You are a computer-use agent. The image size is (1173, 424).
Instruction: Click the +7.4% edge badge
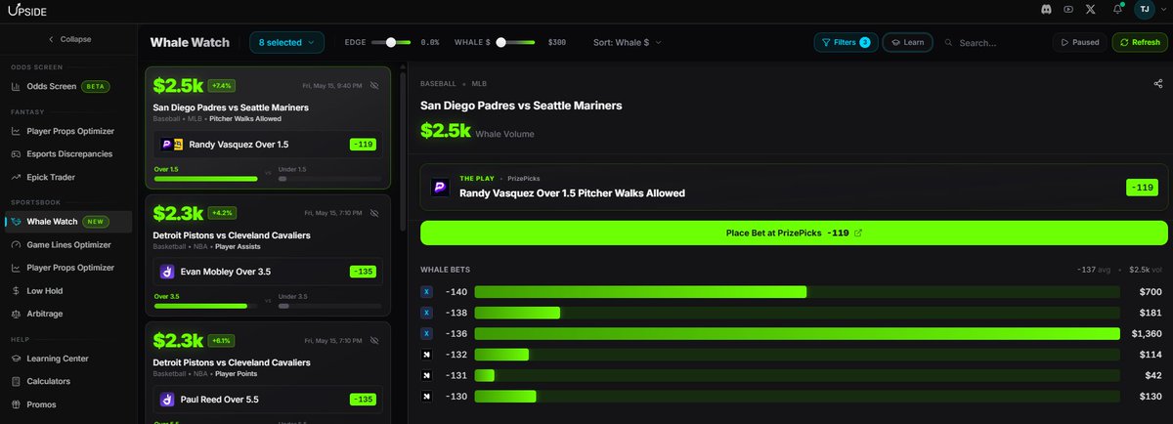pos(222,85)
